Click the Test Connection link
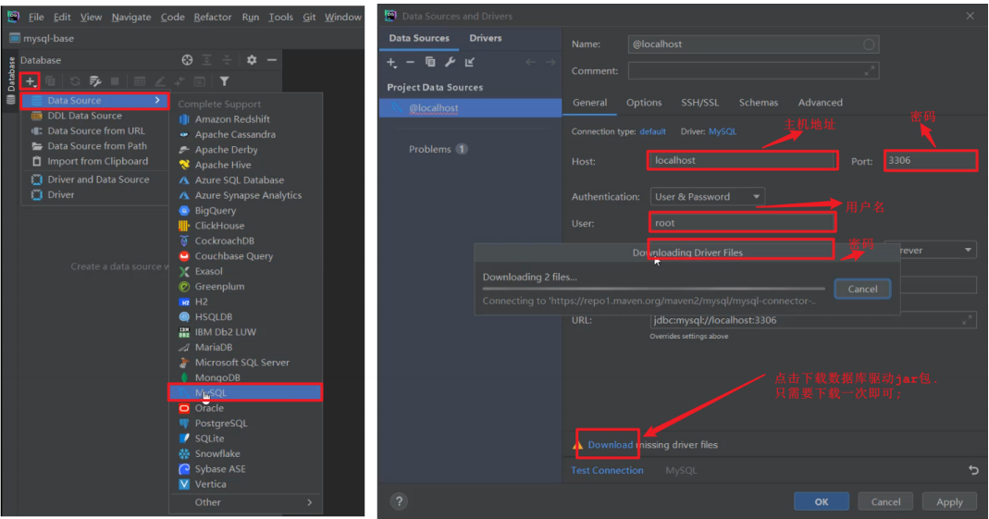This screenshot has height=519, width=989. tap(607, 470)
